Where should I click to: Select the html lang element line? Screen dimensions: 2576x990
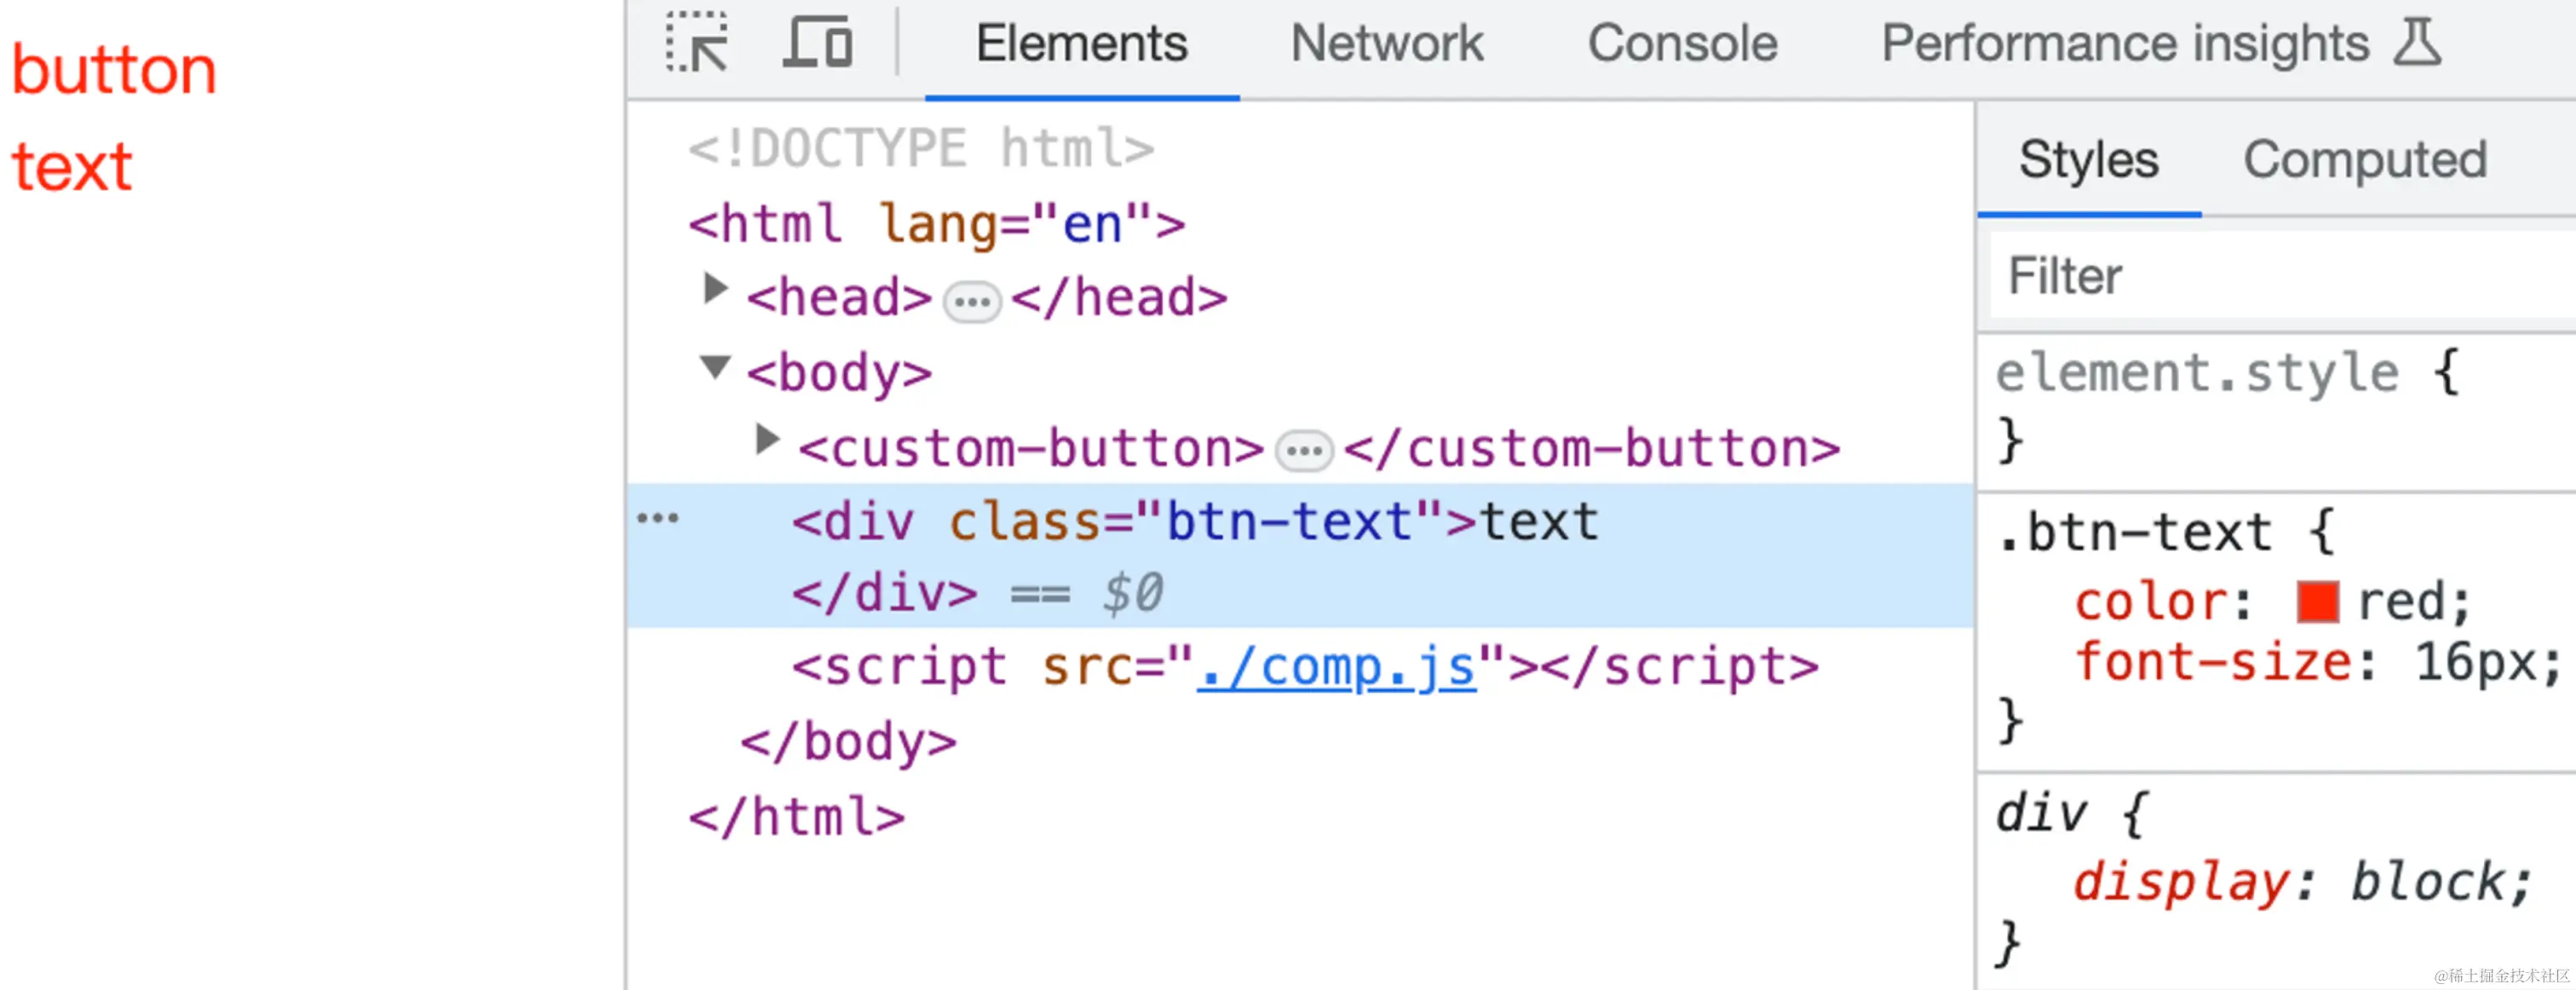pos(936,224)
